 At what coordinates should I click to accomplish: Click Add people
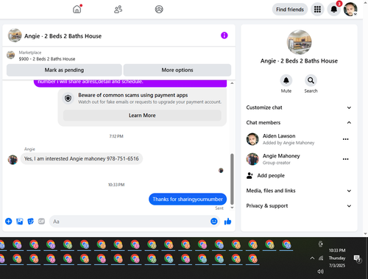[271, 175]
